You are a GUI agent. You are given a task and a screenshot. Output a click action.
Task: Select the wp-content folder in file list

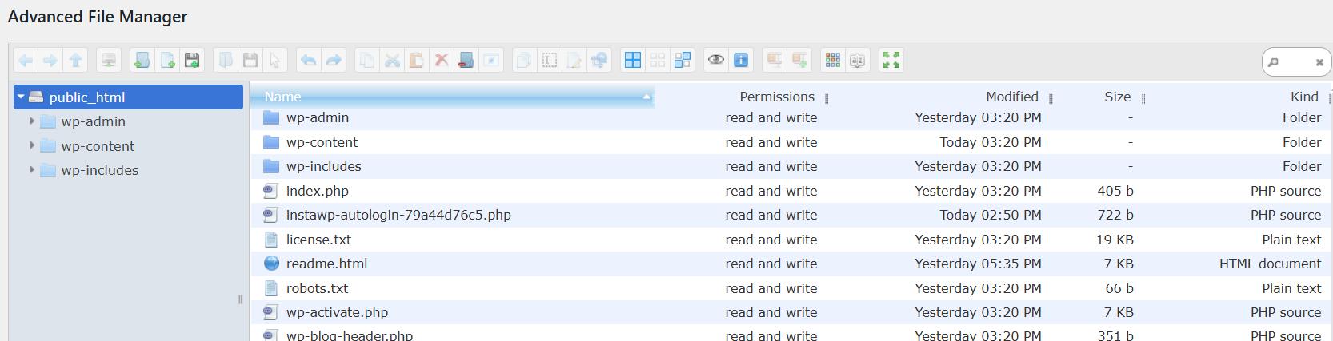click(x=791, y=142)
